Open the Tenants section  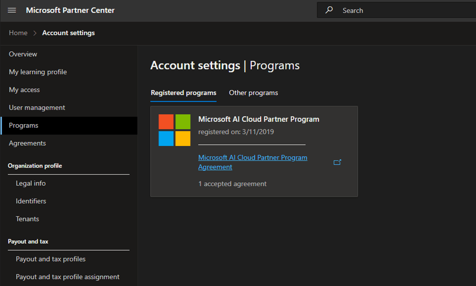pos(27,218)
